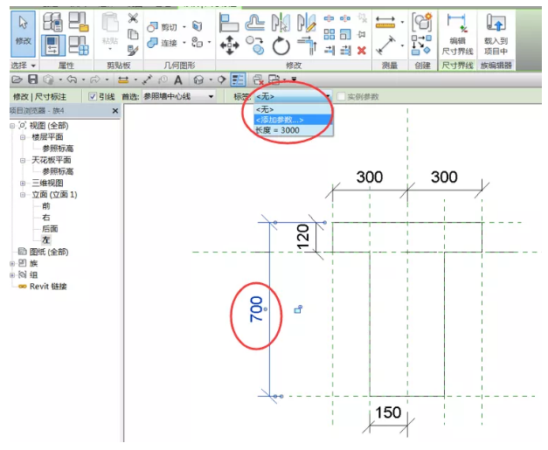Select the Rotate tool
548x450 pixels.
[x=281, y=45]
